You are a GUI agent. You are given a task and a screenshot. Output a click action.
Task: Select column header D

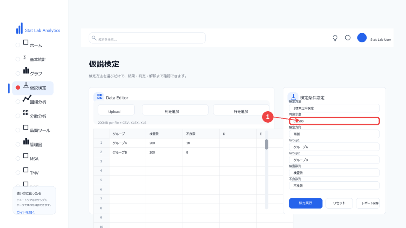[x=238, y=134]
